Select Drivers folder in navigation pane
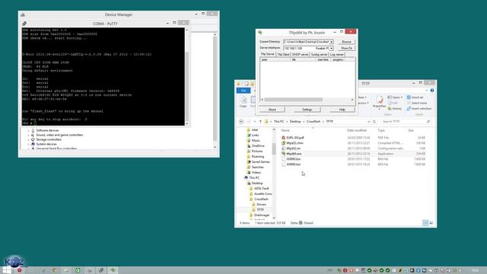This screenshot has width=487, height=274. [x=261, y=205]
